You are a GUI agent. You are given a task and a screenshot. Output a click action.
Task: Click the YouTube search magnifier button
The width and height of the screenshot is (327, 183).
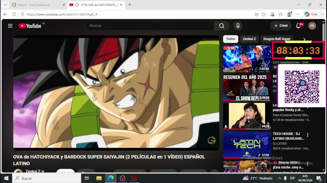(x=221, y=26)
